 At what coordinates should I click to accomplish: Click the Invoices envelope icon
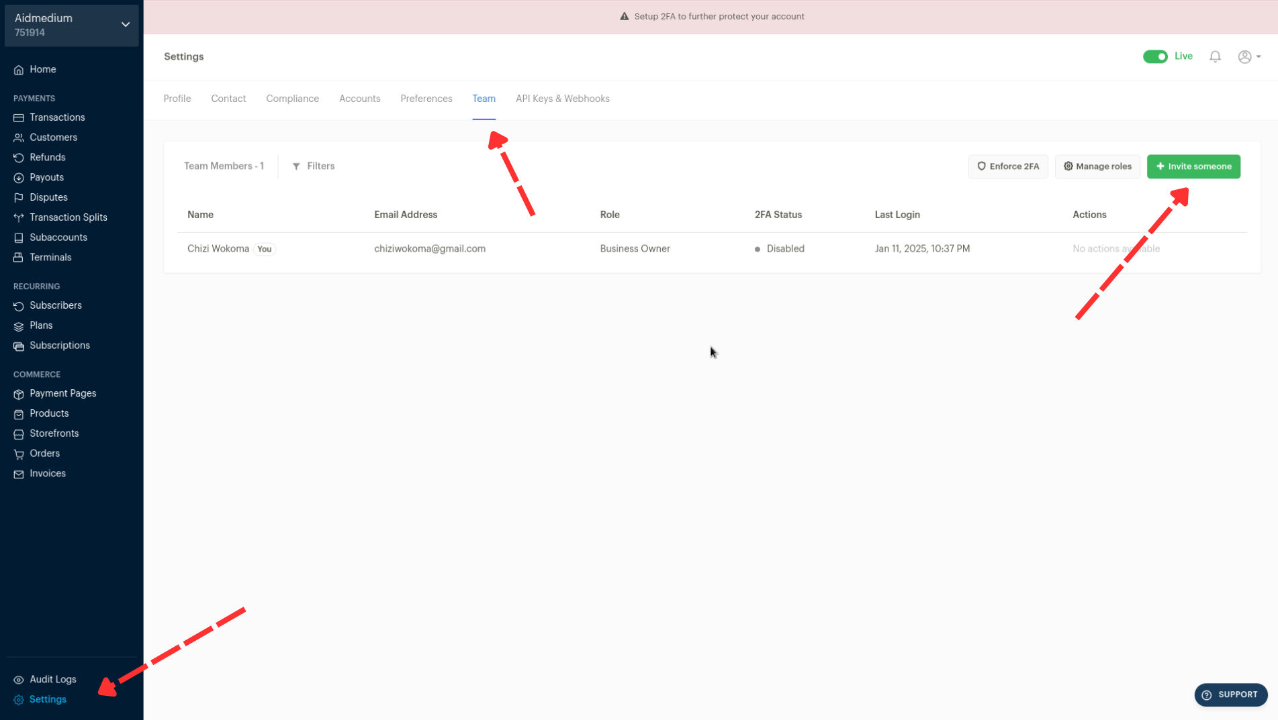[19, 474]
